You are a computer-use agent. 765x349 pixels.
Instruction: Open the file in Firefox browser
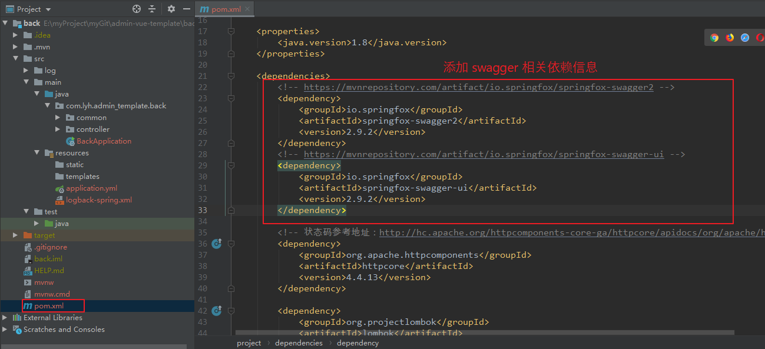(730, 38)
